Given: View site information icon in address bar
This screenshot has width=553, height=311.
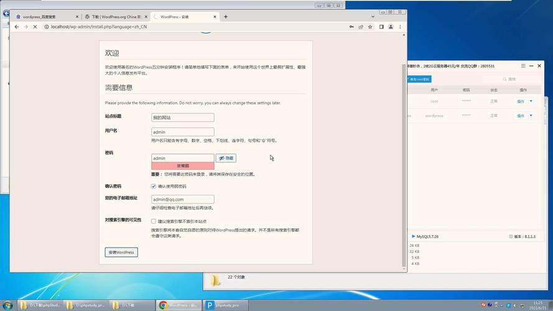Looking at the screenshot, I should click(x=46, y=27).
